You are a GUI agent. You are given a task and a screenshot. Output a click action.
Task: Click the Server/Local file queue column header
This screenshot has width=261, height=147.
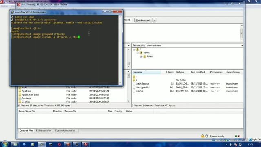pos(27,111)
